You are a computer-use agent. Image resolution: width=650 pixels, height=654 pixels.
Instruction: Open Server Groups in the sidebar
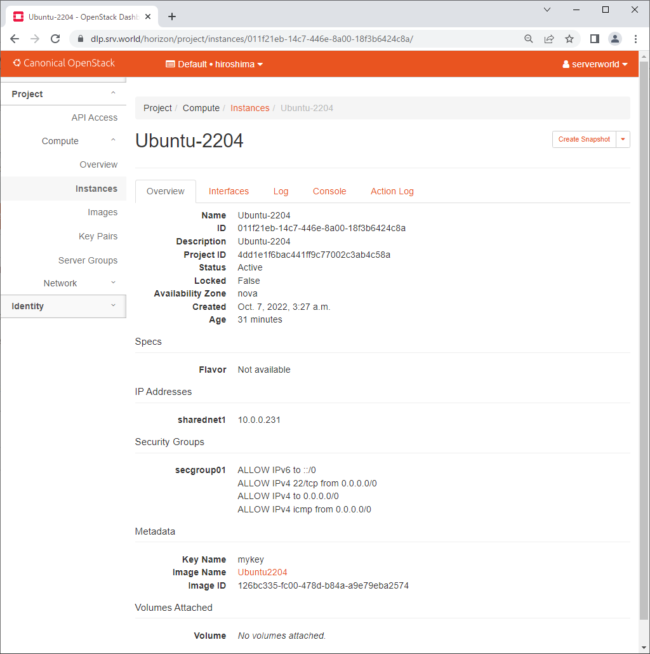pyautogui.click(x=88, y=260)
